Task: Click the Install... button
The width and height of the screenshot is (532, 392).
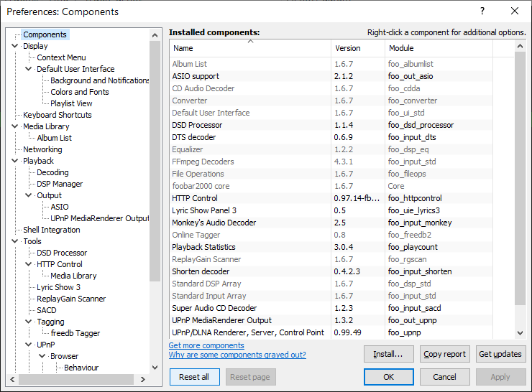Action: pos(388,354)
